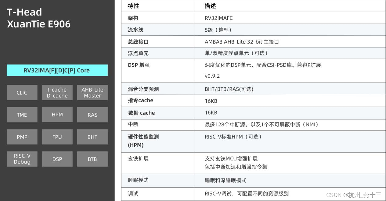386x201 pixels.
Task: Click the 包括中断加速和增强指令集 line
Action: pyautogui.click(x=236, y=167)
